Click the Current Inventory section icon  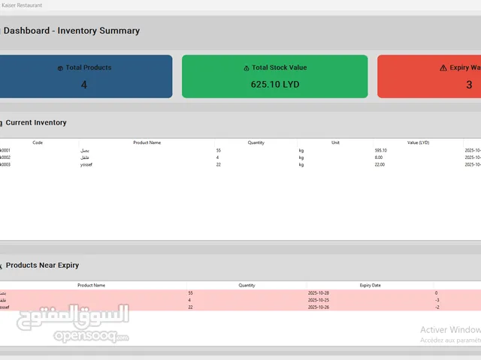[2, 123]
